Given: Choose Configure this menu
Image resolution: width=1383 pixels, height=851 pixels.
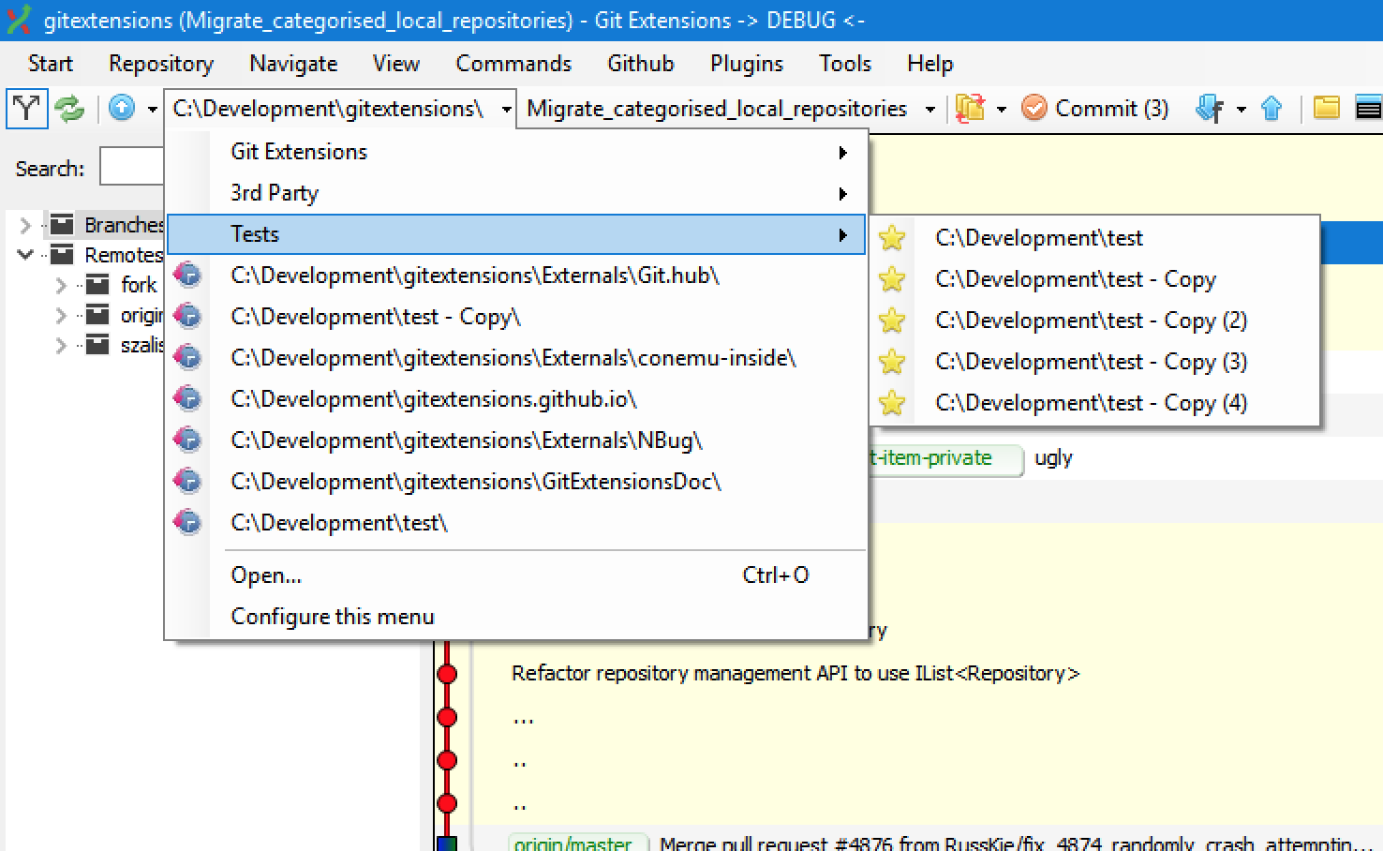Looking at the screenshot, I should click(333, 616).
